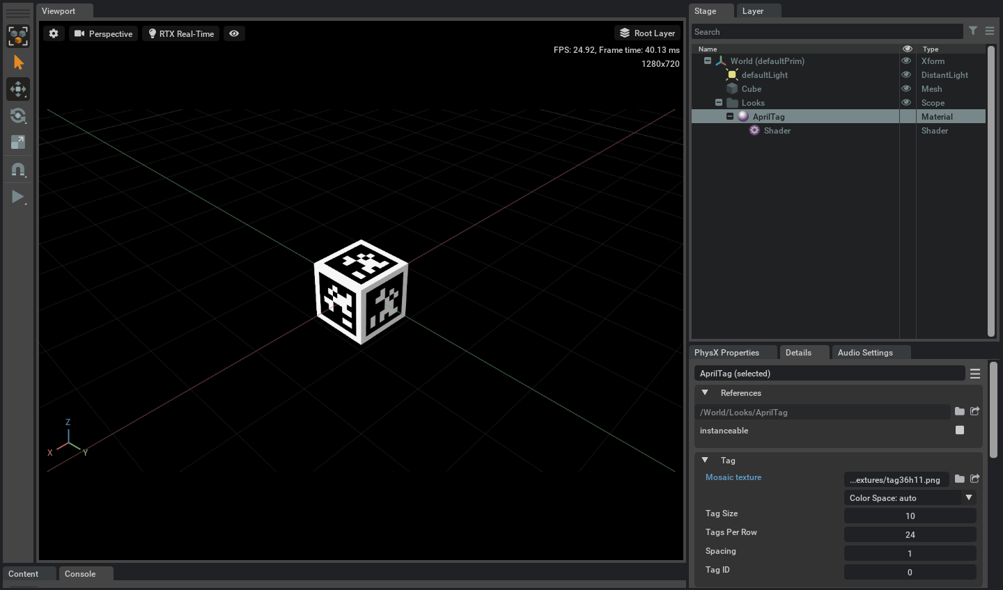Browse for Mosaic texture file folder icon
The image size is (1003, 590).
tap(960, 479)
